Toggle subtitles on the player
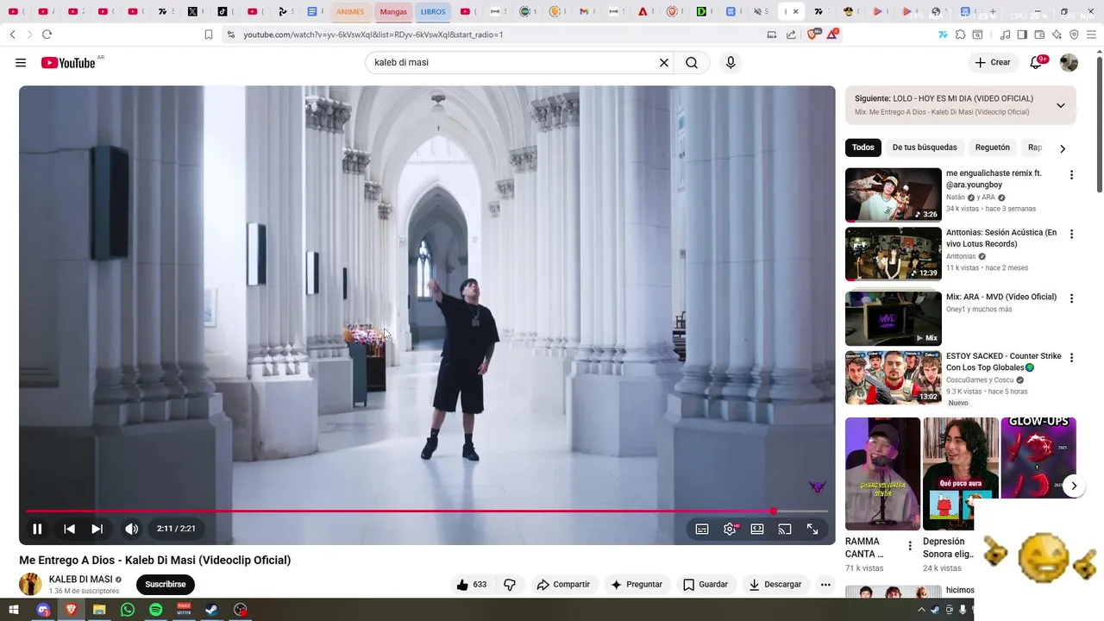 [x=702, y=529]
